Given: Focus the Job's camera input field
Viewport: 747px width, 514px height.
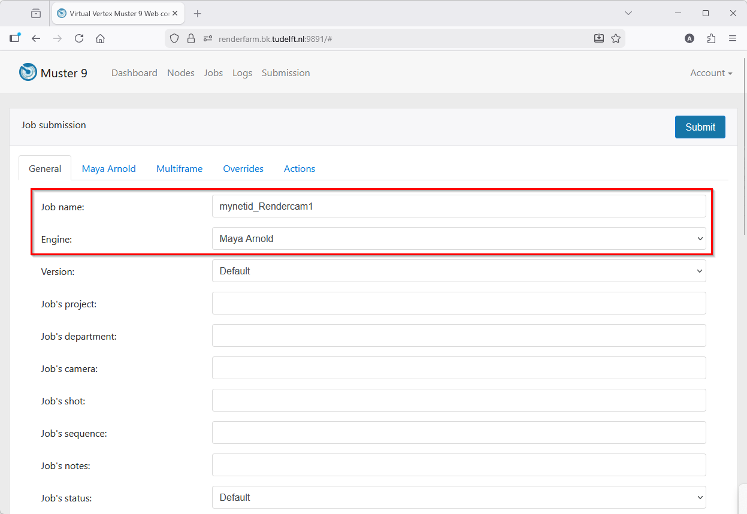Looking at the screenshot, I should point(459,368).
